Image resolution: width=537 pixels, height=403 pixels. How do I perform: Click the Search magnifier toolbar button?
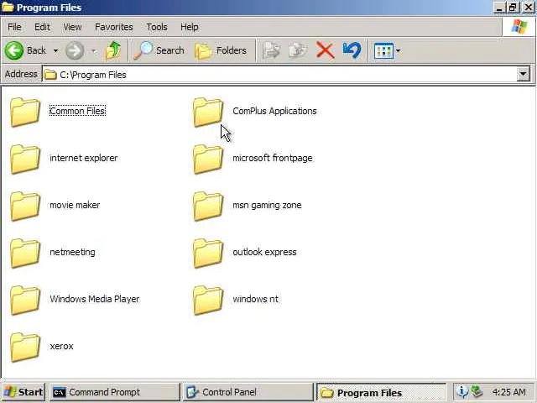tap(159, 50)
